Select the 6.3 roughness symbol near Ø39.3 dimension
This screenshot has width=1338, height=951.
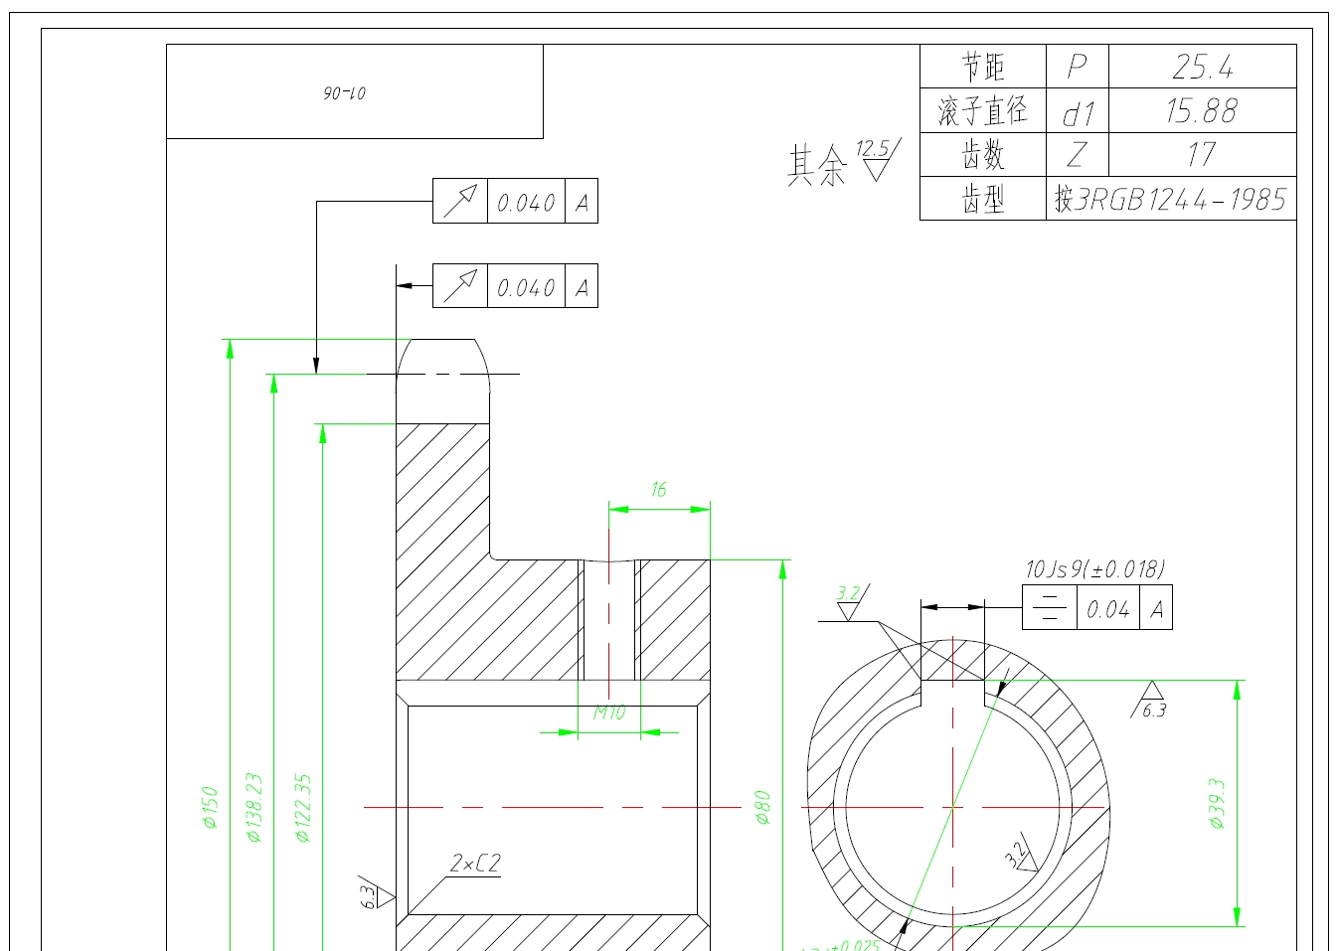coord(1150,701)
